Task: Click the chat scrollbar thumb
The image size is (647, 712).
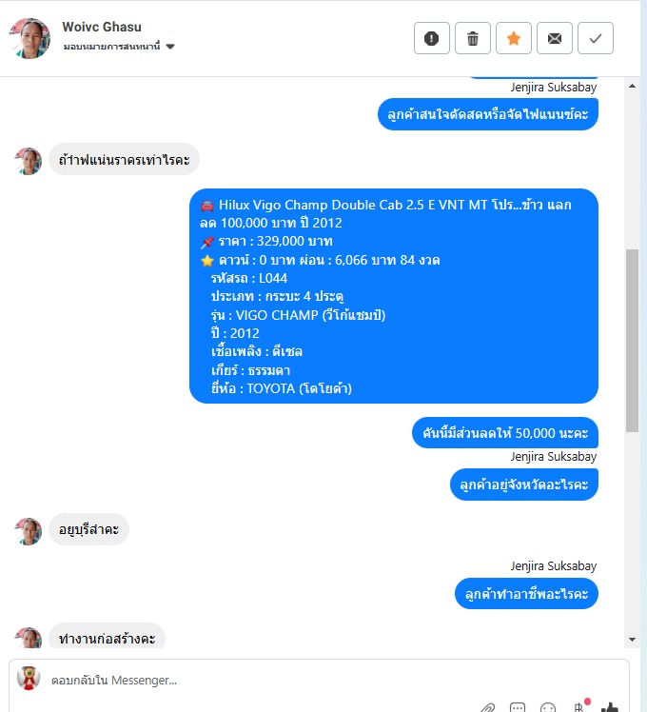Action: 632,341
